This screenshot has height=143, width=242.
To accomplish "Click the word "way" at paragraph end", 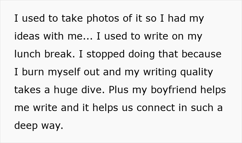I will [54, 126].
